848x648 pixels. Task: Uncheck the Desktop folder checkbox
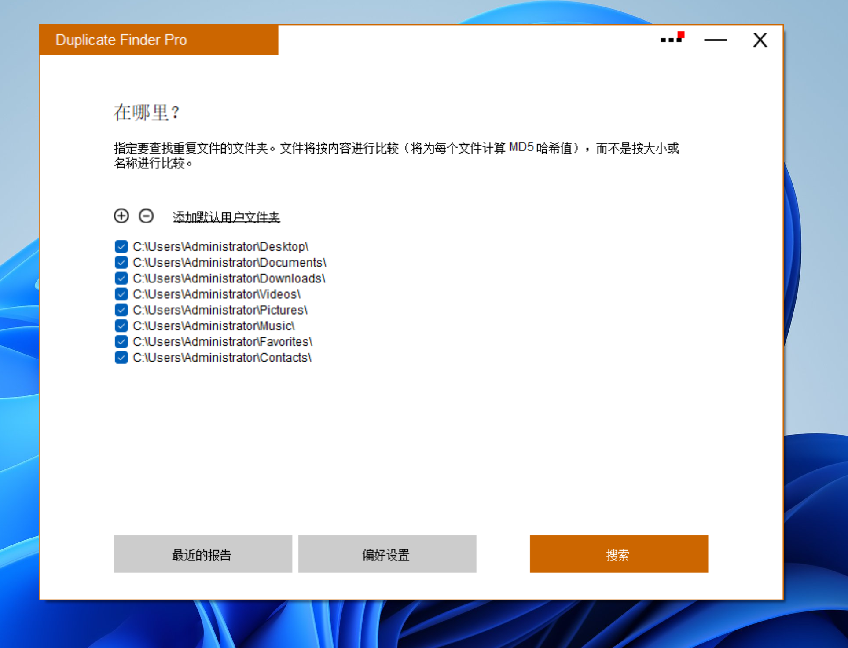121,246
